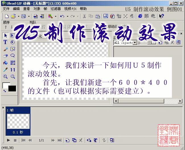Click the duplicate frame icon

pyautogui.click(x=74, y=140)
